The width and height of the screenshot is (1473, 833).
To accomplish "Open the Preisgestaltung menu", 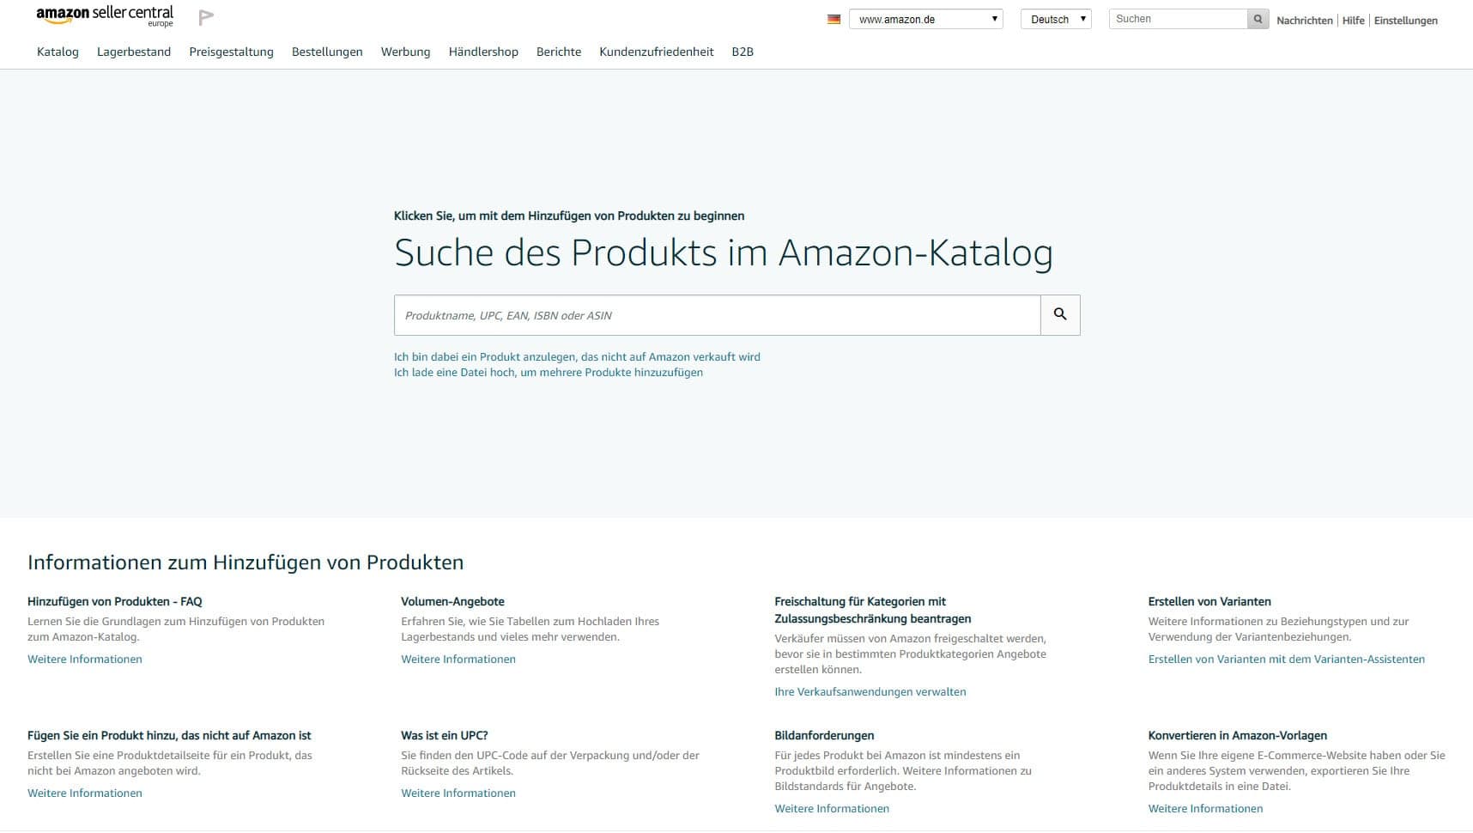I will click(231, 52).
